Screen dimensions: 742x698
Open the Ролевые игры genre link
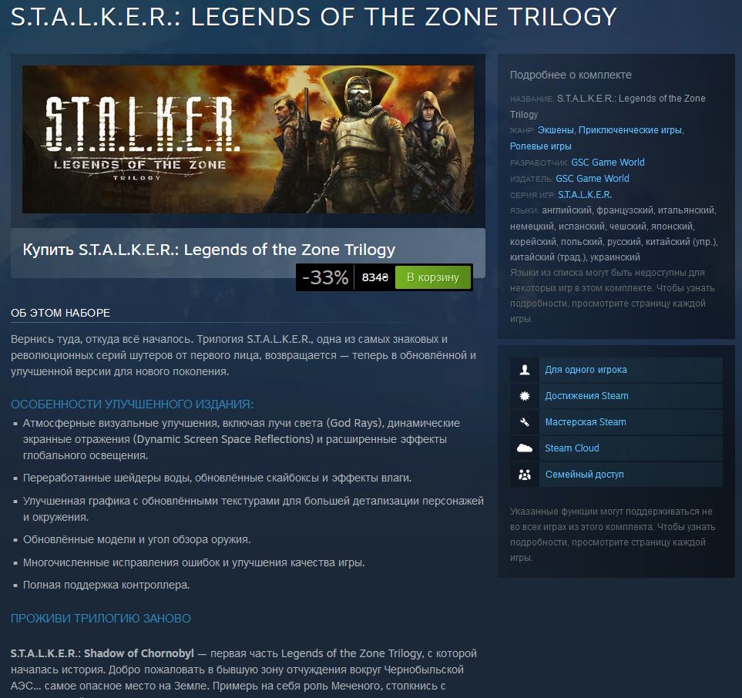click(540, 146)
